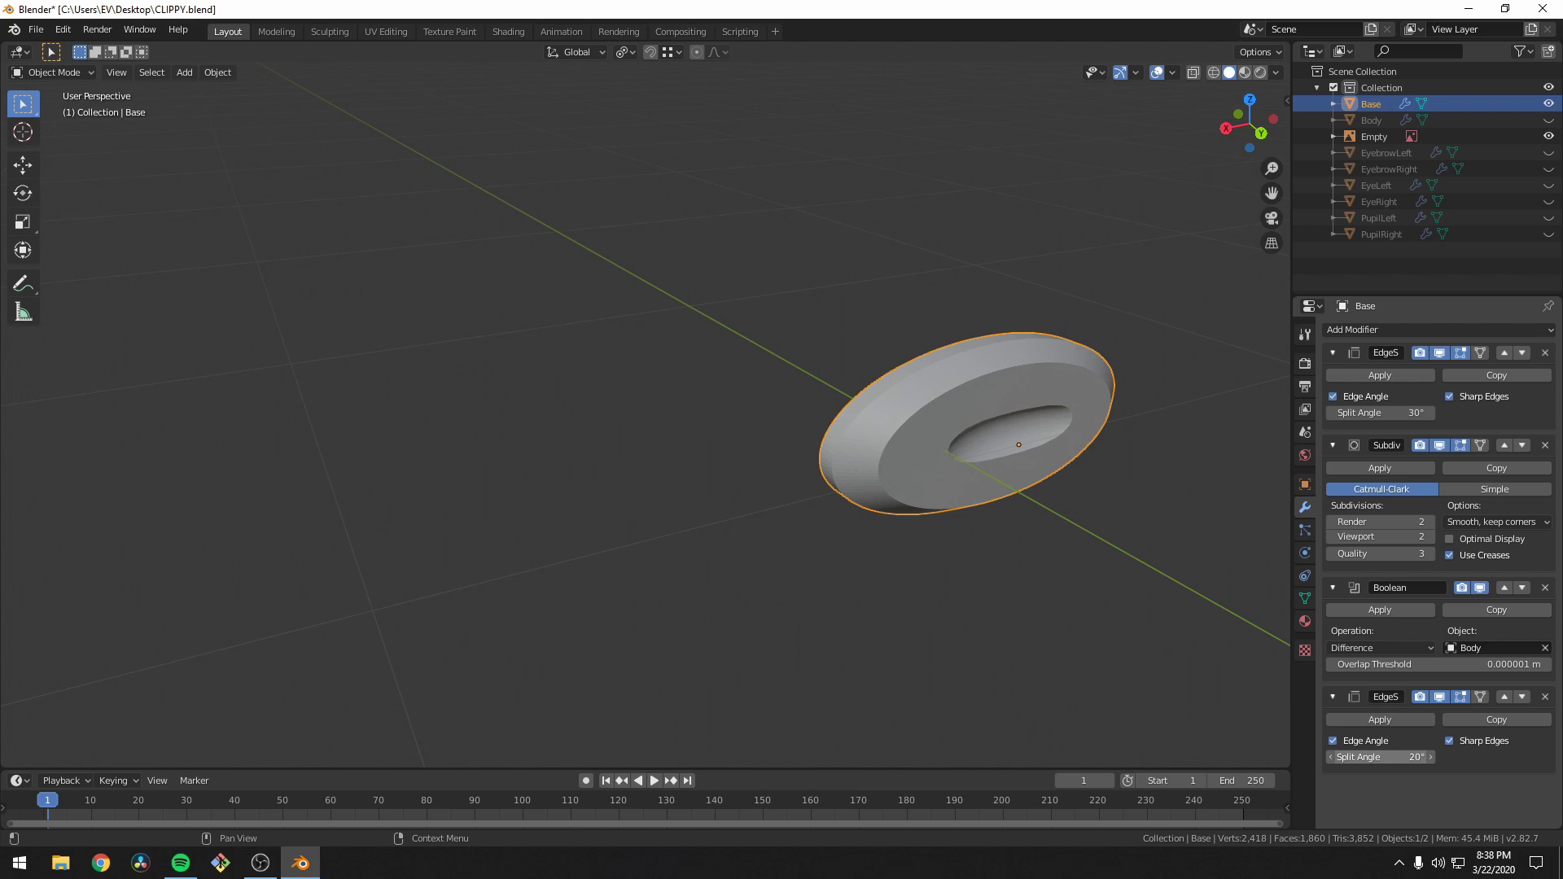The image size is (1563, 879).
Task: Open the Material Properties tab
Action: (x=1304, y=622)
